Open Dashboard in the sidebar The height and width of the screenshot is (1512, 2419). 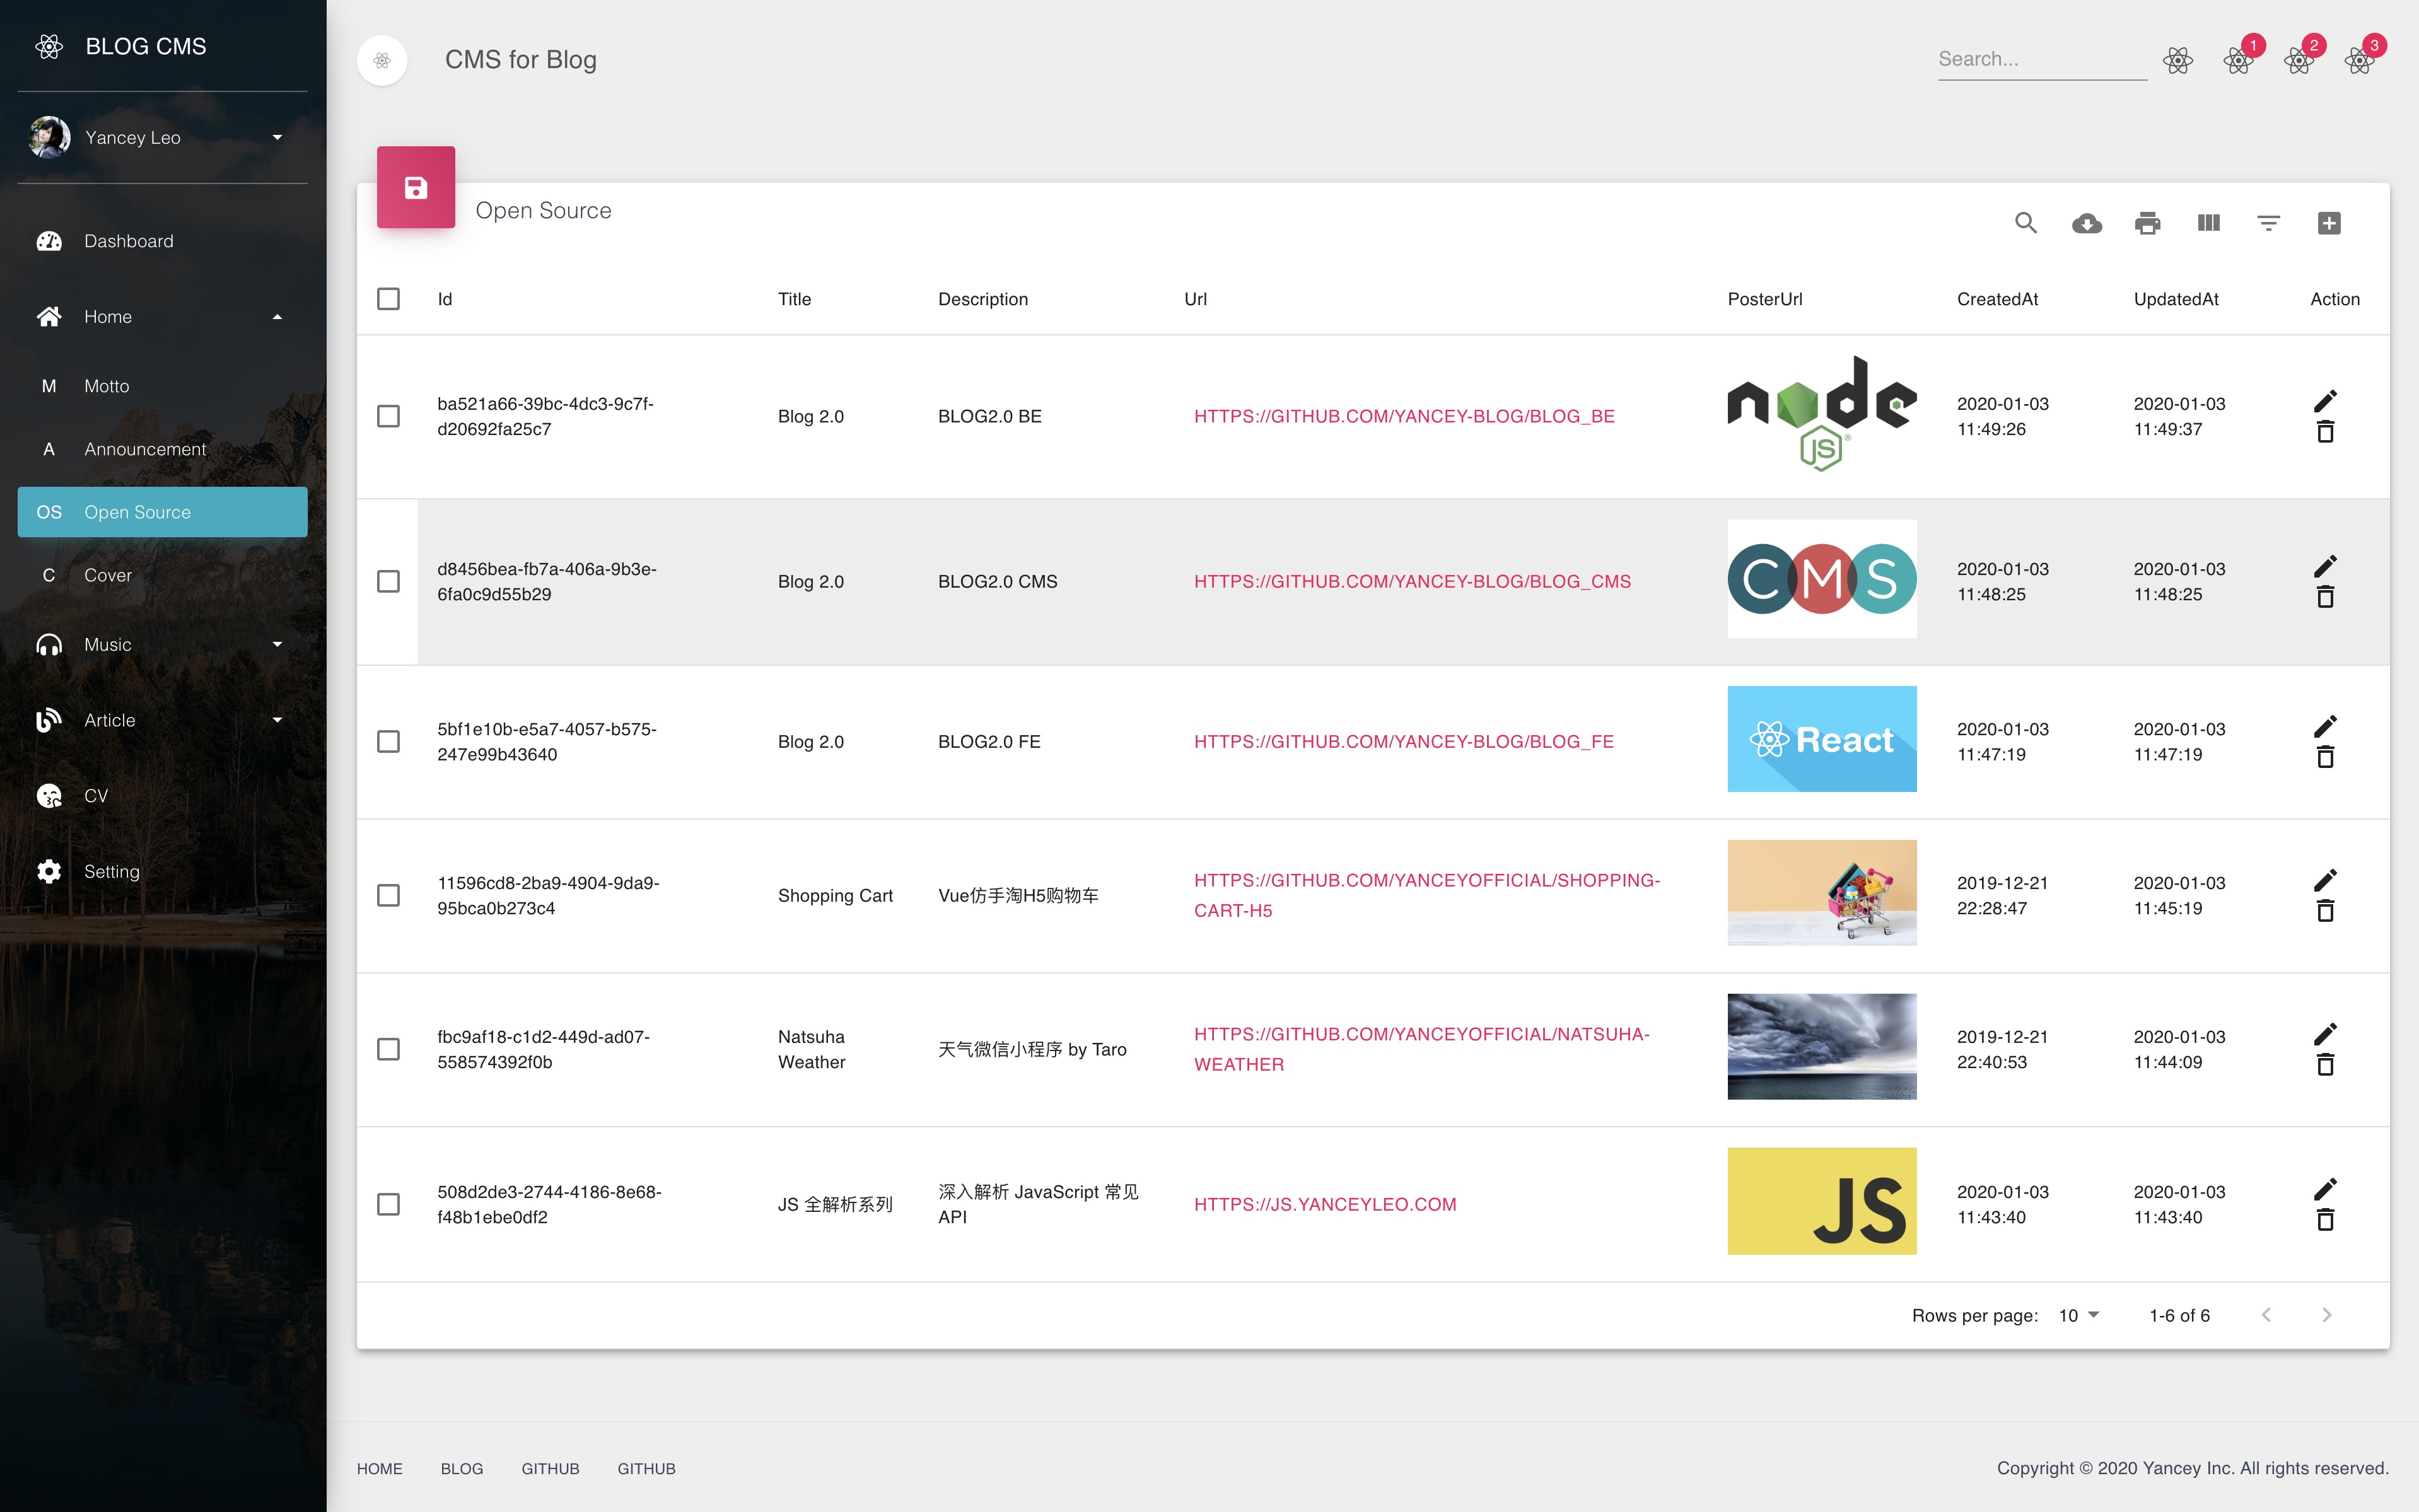pyautogui.click(x=162, y=241)
